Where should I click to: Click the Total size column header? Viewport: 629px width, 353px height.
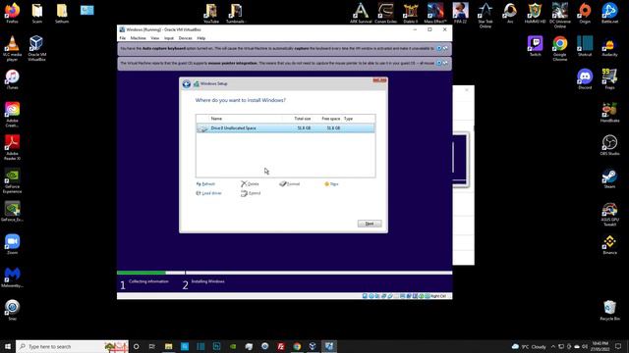(x=302, y=119)
